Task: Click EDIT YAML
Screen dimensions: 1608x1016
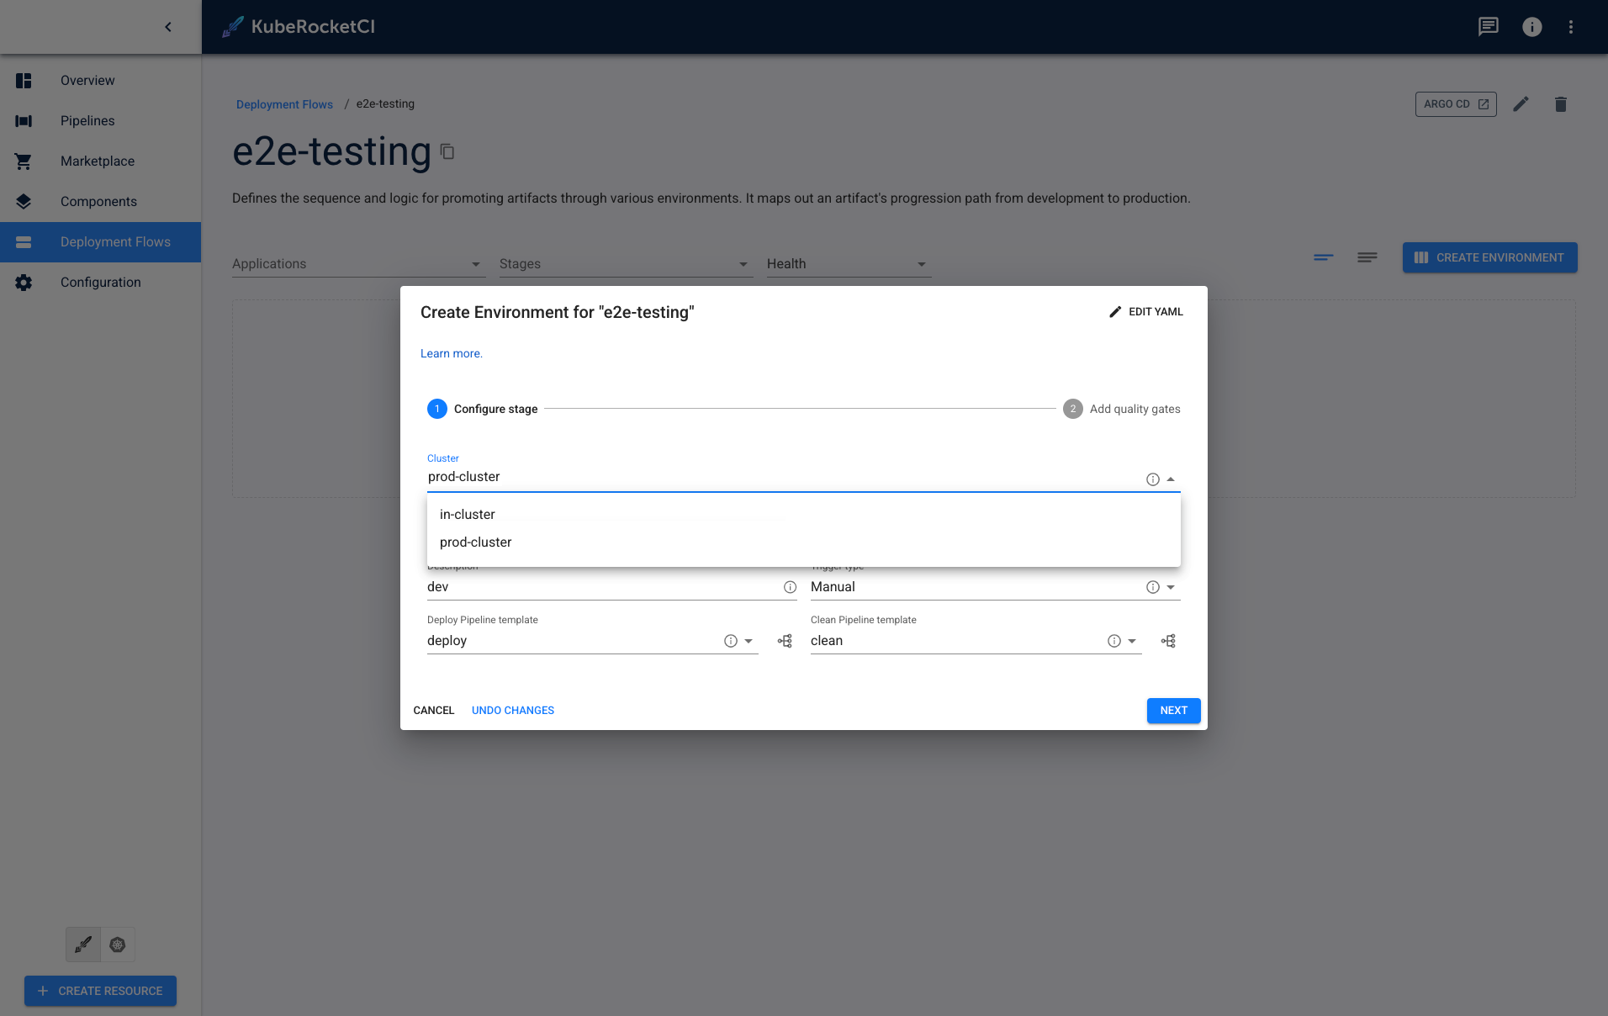Action: (1145, 312)
